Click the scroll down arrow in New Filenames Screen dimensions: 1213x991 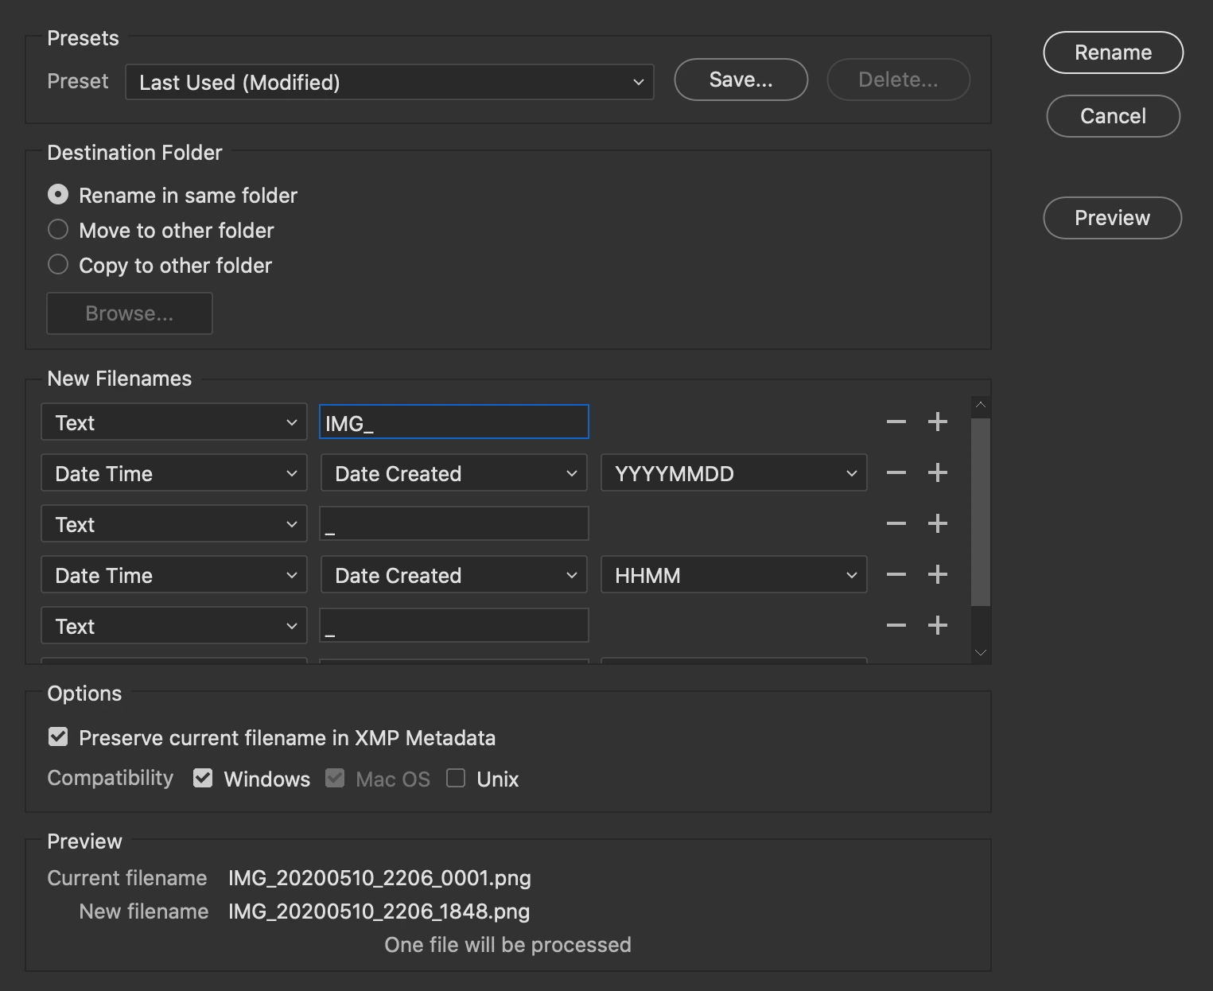pos(981,652)
